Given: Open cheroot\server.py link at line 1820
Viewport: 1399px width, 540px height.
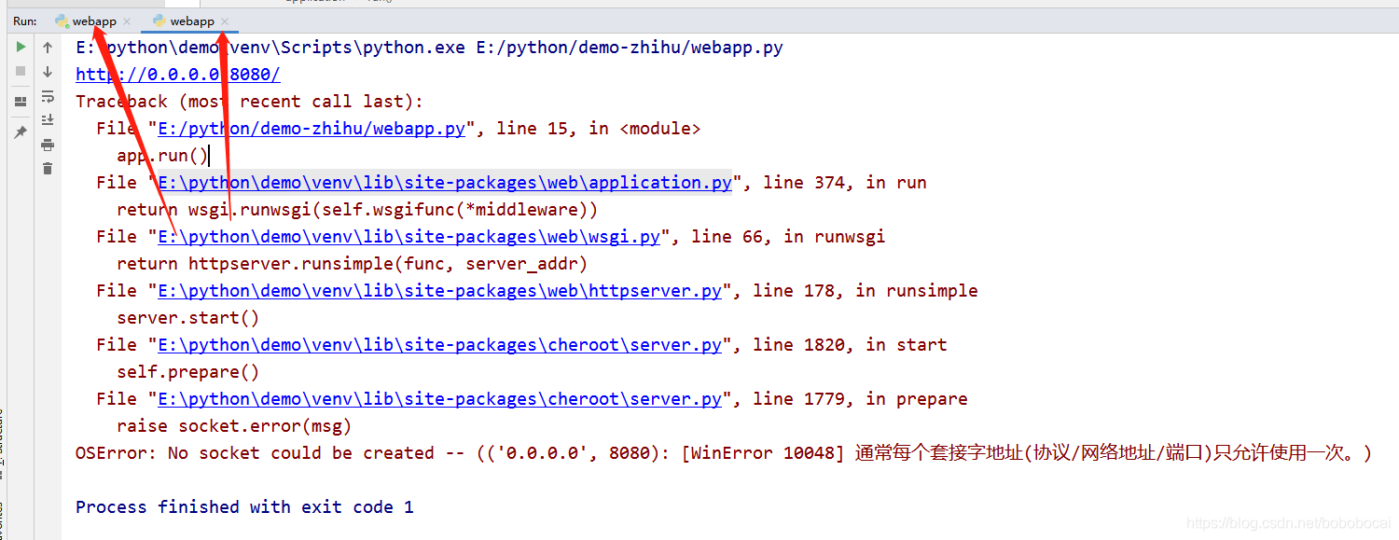Looking at the screenshot, I should pyautogui.click(x=439, y=345).
